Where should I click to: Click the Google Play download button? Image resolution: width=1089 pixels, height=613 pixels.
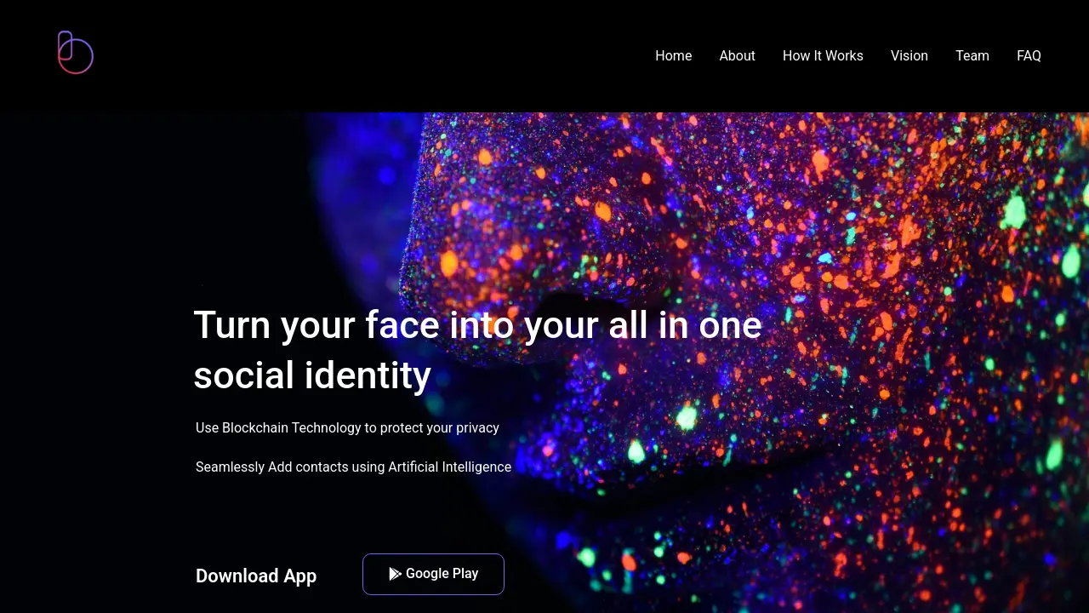pyautogui.click(x=433, y=574)
